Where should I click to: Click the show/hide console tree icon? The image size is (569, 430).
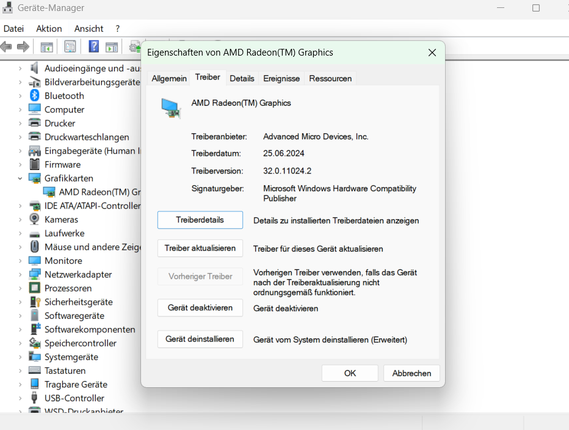click(47, 47)
